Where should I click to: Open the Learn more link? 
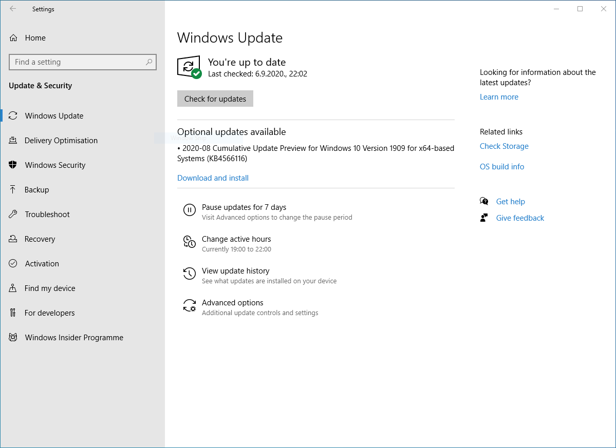[x=499, y=97]
